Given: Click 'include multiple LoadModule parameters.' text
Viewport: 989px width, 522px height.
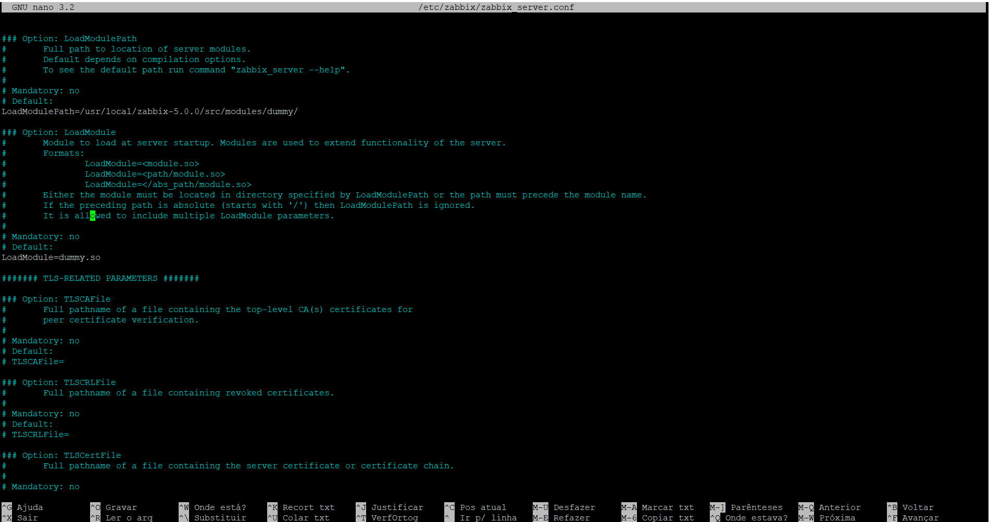Looking at the screenshot, I should (233, 216).
